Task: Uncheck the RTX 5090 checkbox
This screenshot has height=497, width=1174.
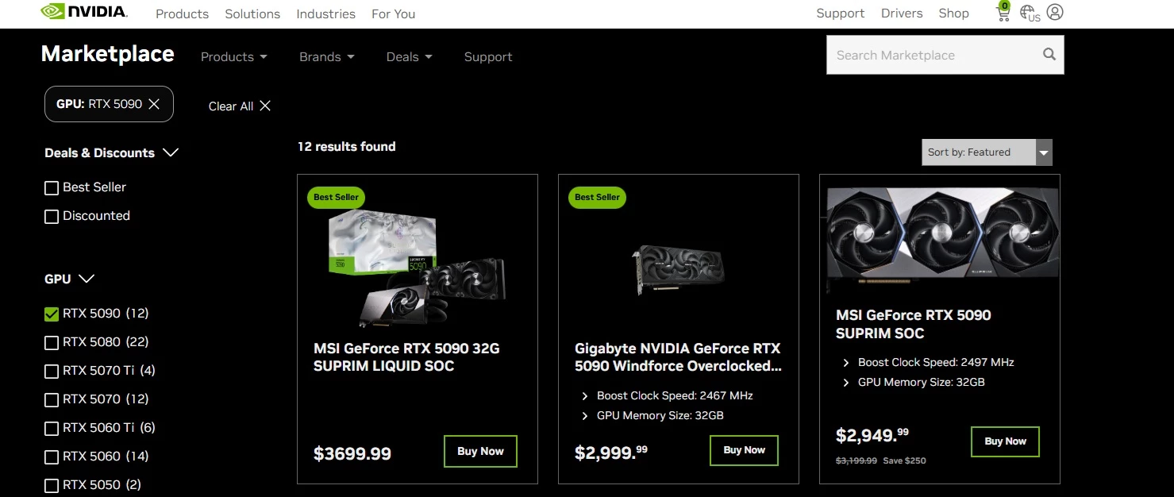Action: pos(52,314)
